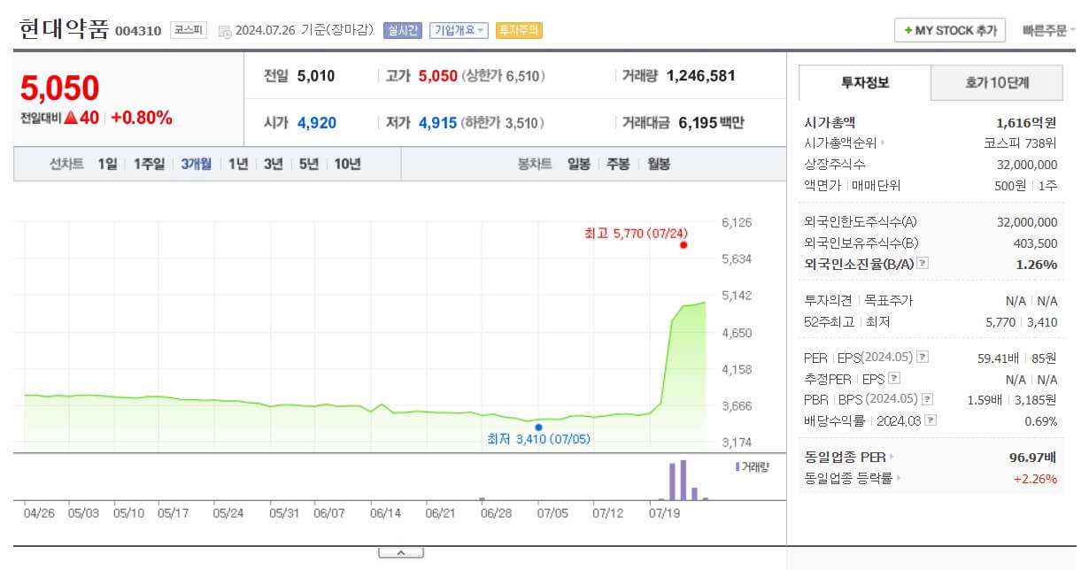
Task: Open the 기업개요 dropdown
Action: point(457,29)
